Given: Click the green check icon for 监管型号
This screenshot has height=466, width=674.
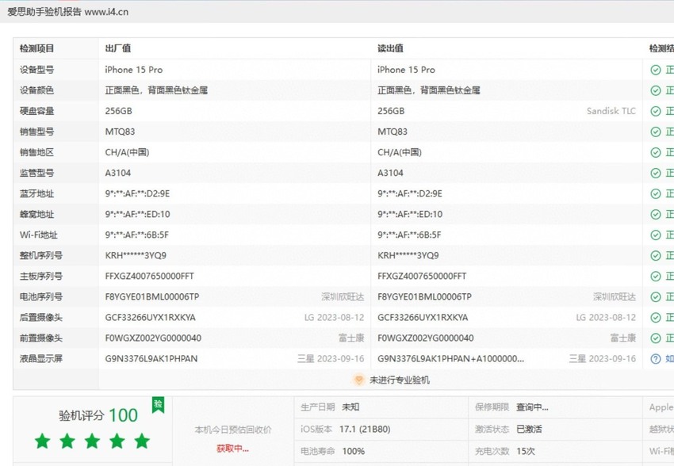Looking at the screenshot, I should tap(656, 173).
